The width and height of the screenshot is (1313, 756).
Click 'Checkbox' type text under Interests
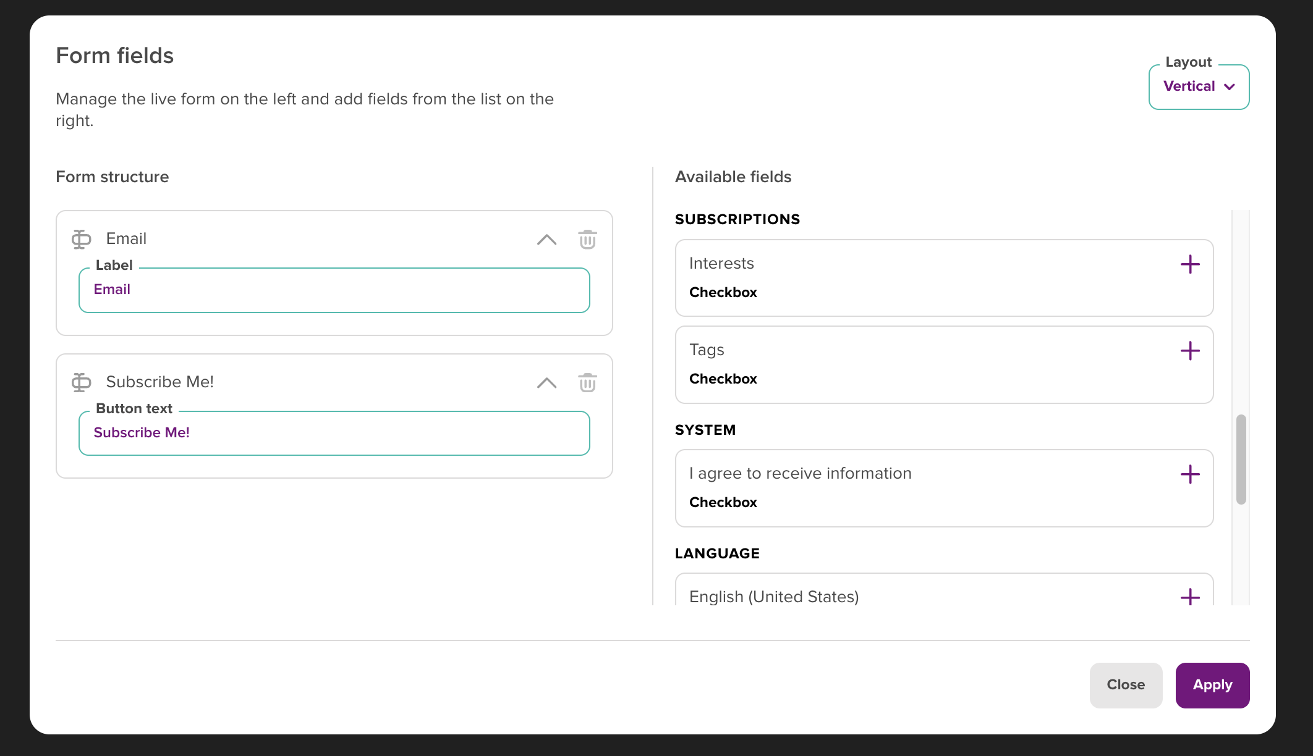tap(723, 292)
